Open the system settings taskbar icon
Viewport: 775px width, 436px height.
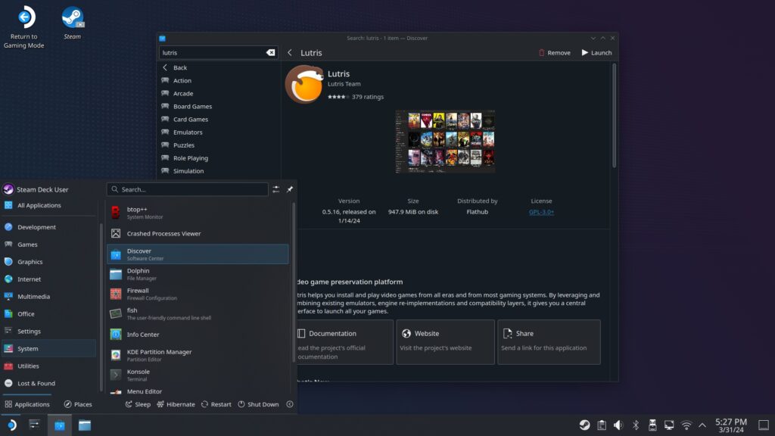35,425
